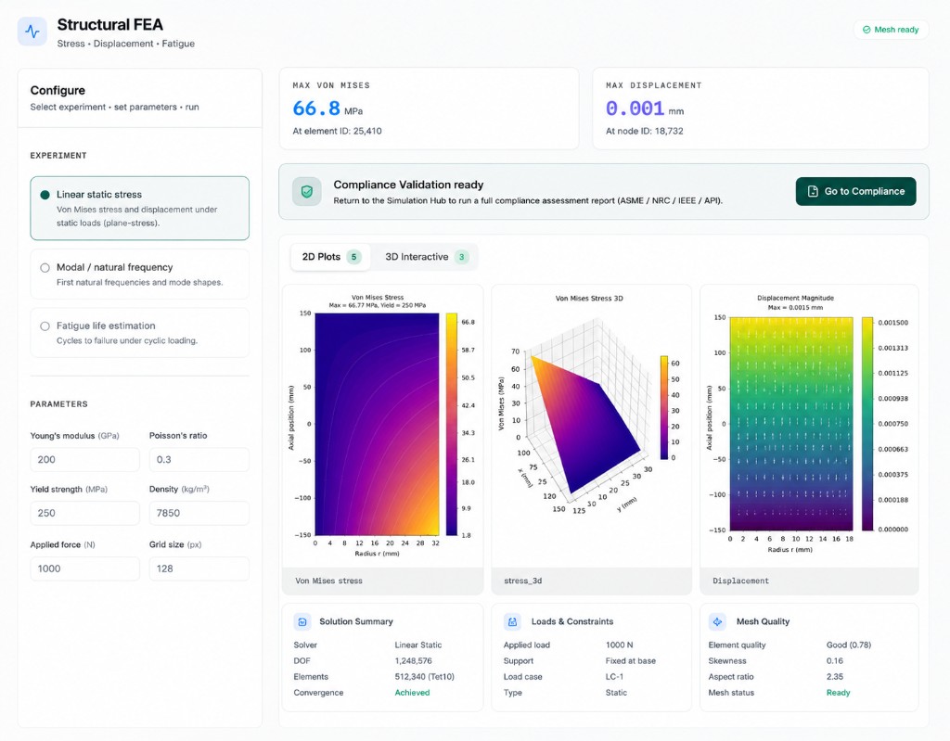
Task: Click the Solution Summary card icon
Action: 302,621
